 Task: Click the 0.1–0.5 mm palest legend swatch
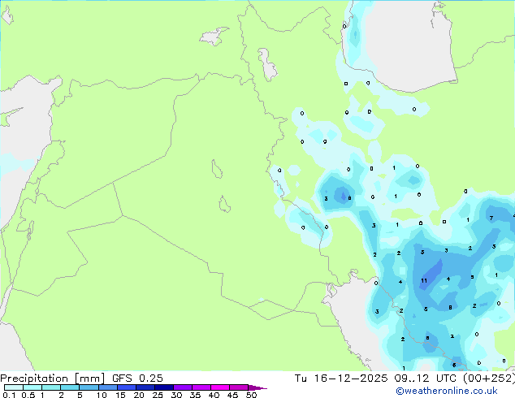[14, 387]
